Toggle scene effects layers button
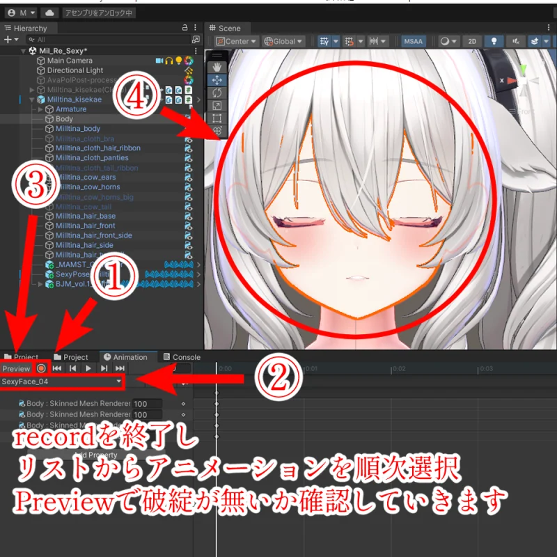 click(534, 41)
